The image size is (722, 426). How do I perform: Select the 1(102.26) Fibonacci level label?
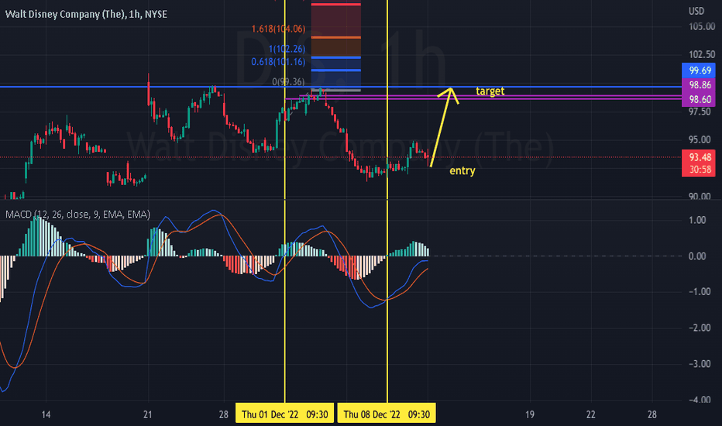pyautogui.click(x=287, y=49)
